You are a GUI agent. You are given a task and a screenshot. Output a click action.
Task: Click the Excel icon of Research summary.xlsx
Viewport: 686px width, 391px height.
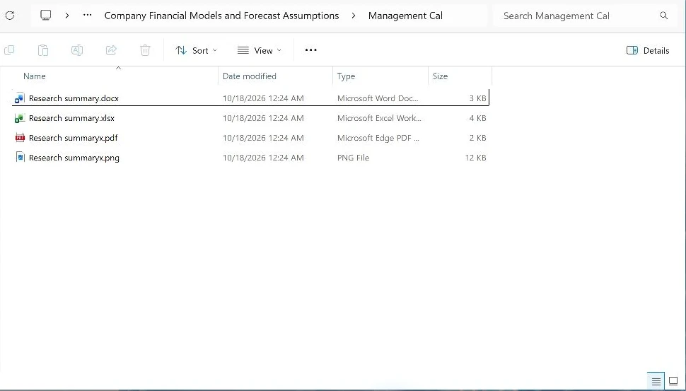[20, 118]
